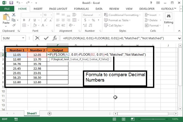The width and height of the screenshot is (183, 122).
Task: Click the Percent Style icon
Action: point(93,20)
